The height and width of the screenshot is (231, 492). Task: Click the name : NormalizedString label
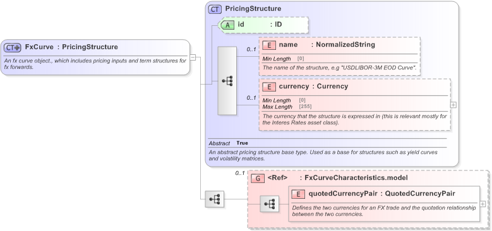pos(327,45)
